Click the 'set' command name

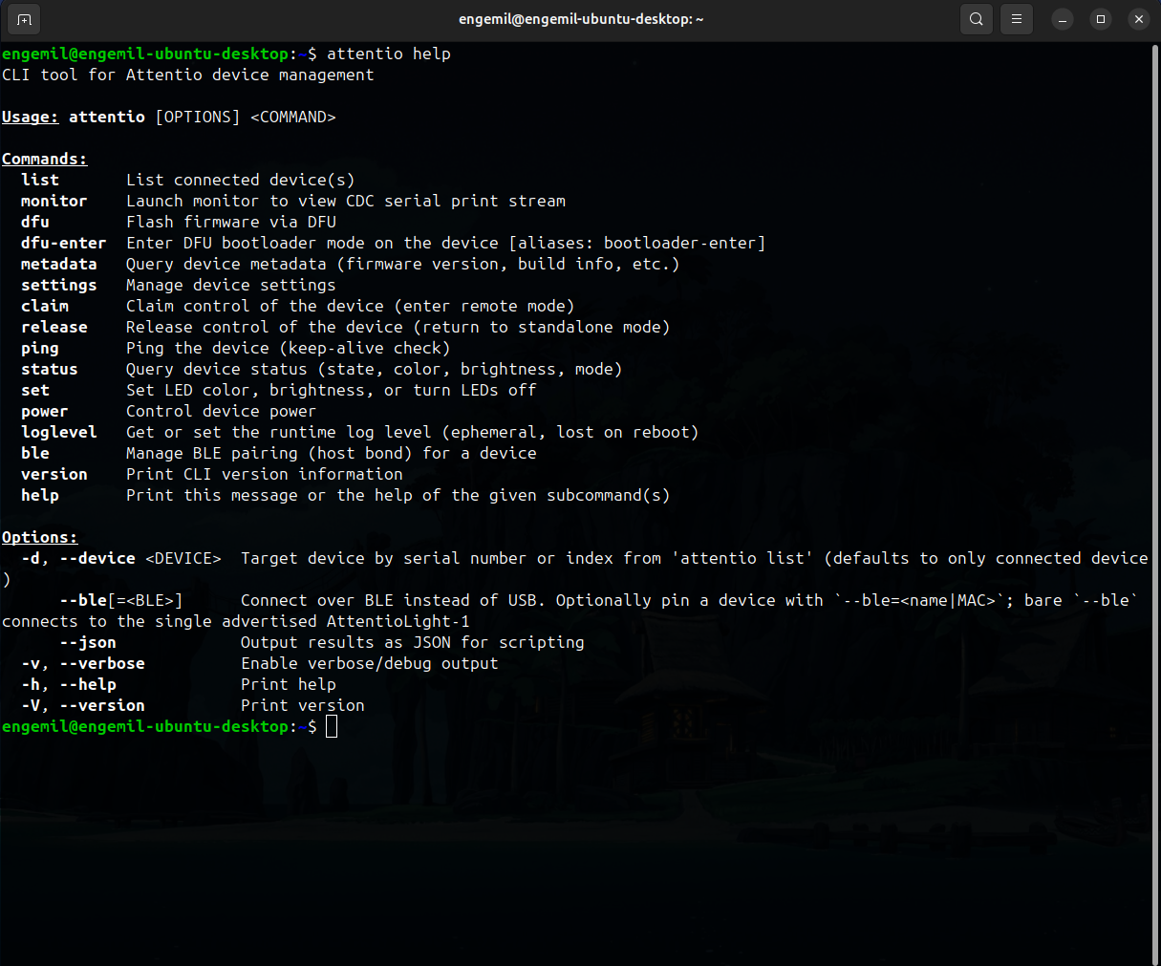pyautogui.click(x=35, y=391)
